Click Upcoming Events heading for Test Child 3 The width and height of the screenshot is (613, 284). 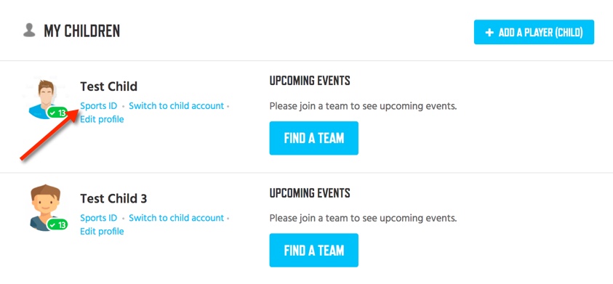310,193
